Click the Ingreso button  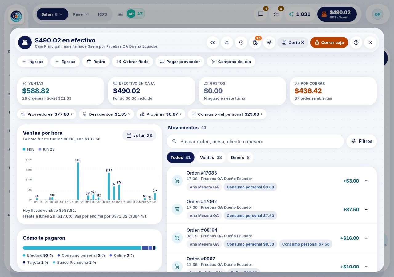(33, 62)
